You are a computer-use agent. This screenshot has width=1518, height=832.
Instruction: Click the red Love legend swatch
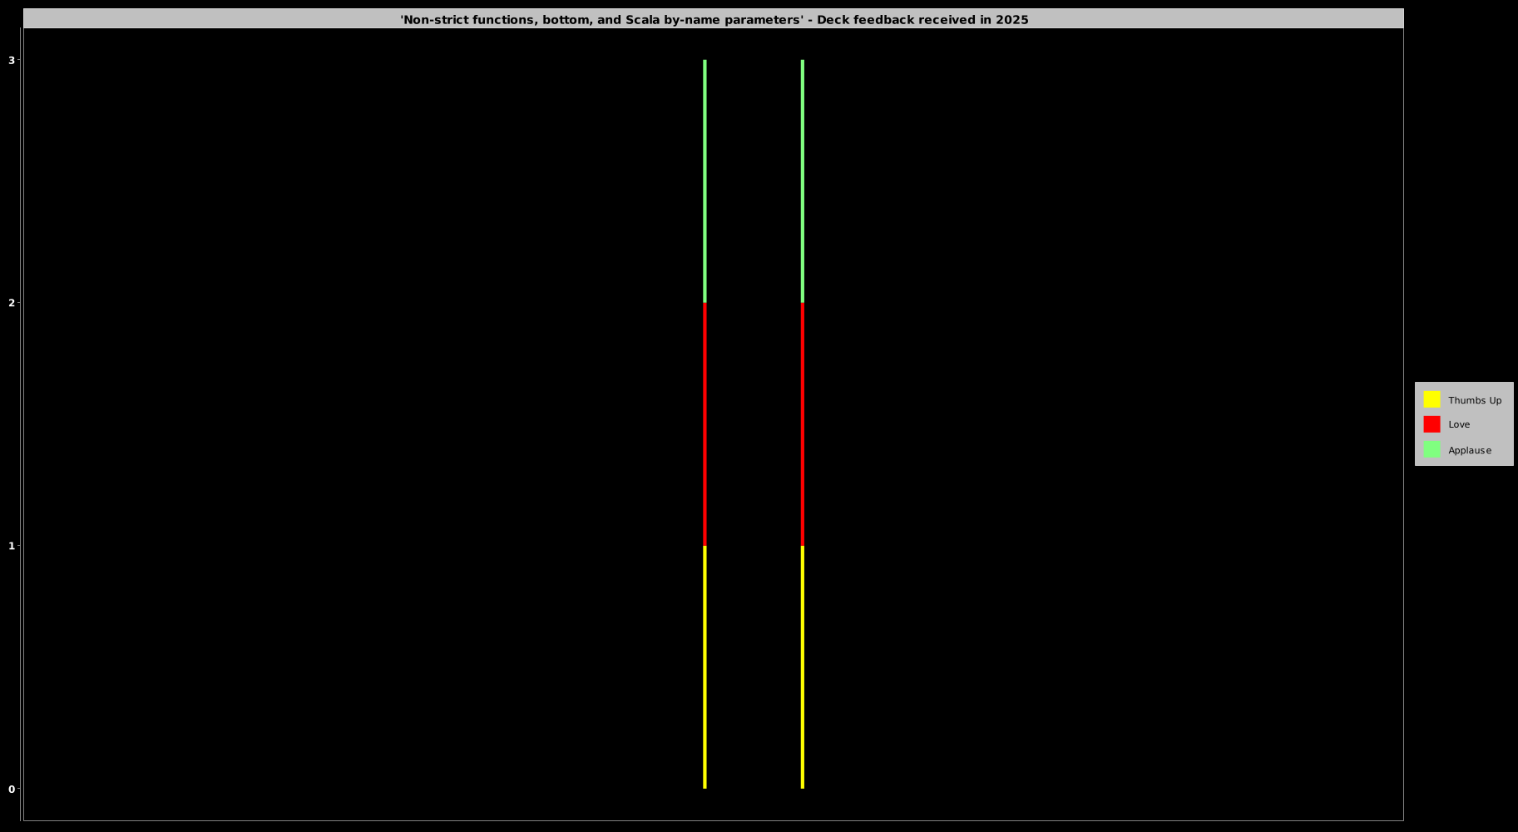[1431, 424]
